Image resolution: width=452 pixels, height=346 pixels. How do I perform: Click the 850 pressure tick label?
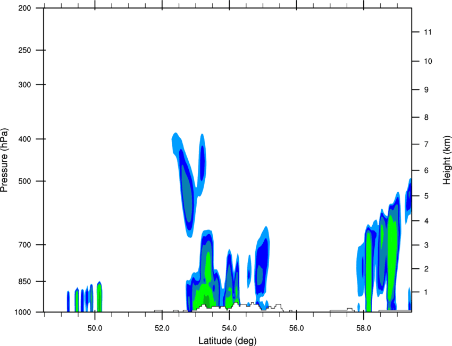pos(24,281)
